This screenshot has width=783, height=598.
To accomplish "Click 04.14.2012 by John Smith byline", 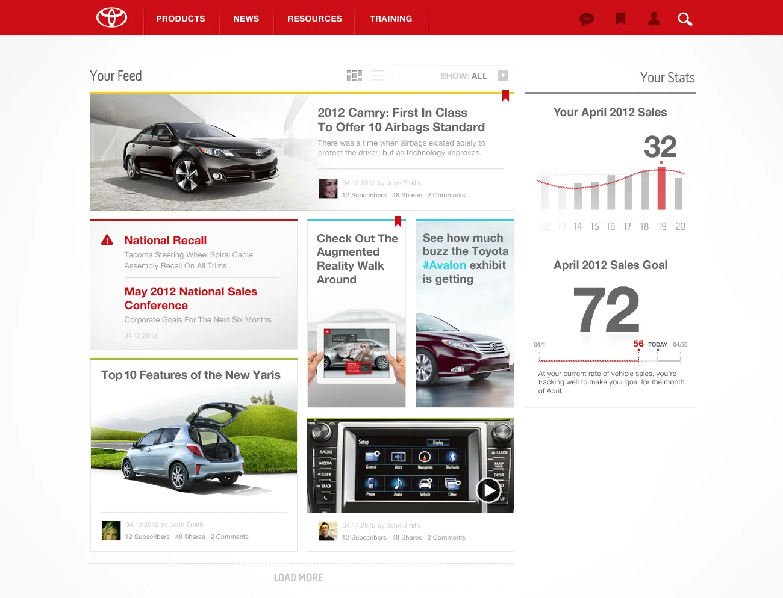I will (x=381, y=525).
